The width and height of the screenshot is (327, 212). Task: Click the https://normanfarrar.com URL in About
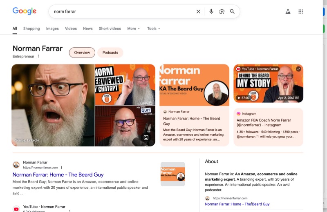point(230,198)
